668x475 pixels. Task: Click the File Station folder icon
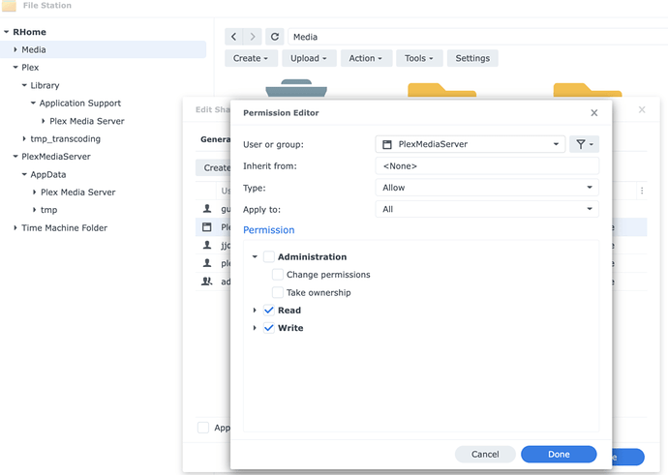[10, 6]
